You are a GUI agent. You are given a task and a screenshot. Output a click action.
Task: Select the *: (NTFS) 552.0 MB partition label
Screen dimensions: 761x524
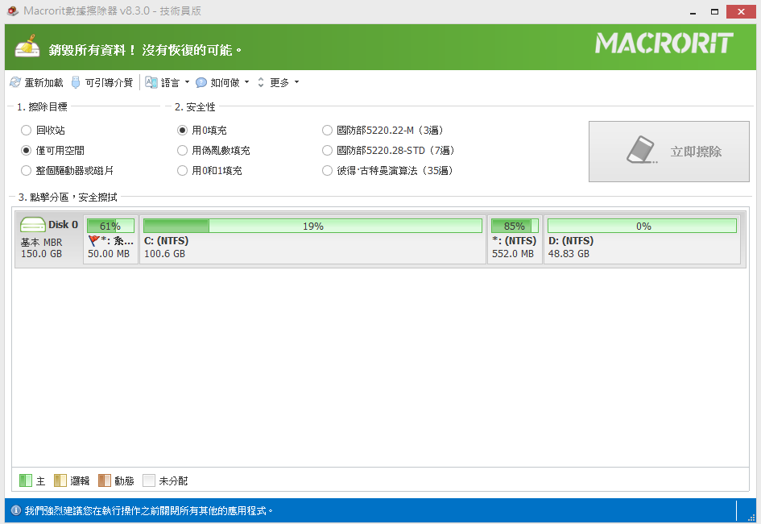pyautogui.click(x=514, y=241)
